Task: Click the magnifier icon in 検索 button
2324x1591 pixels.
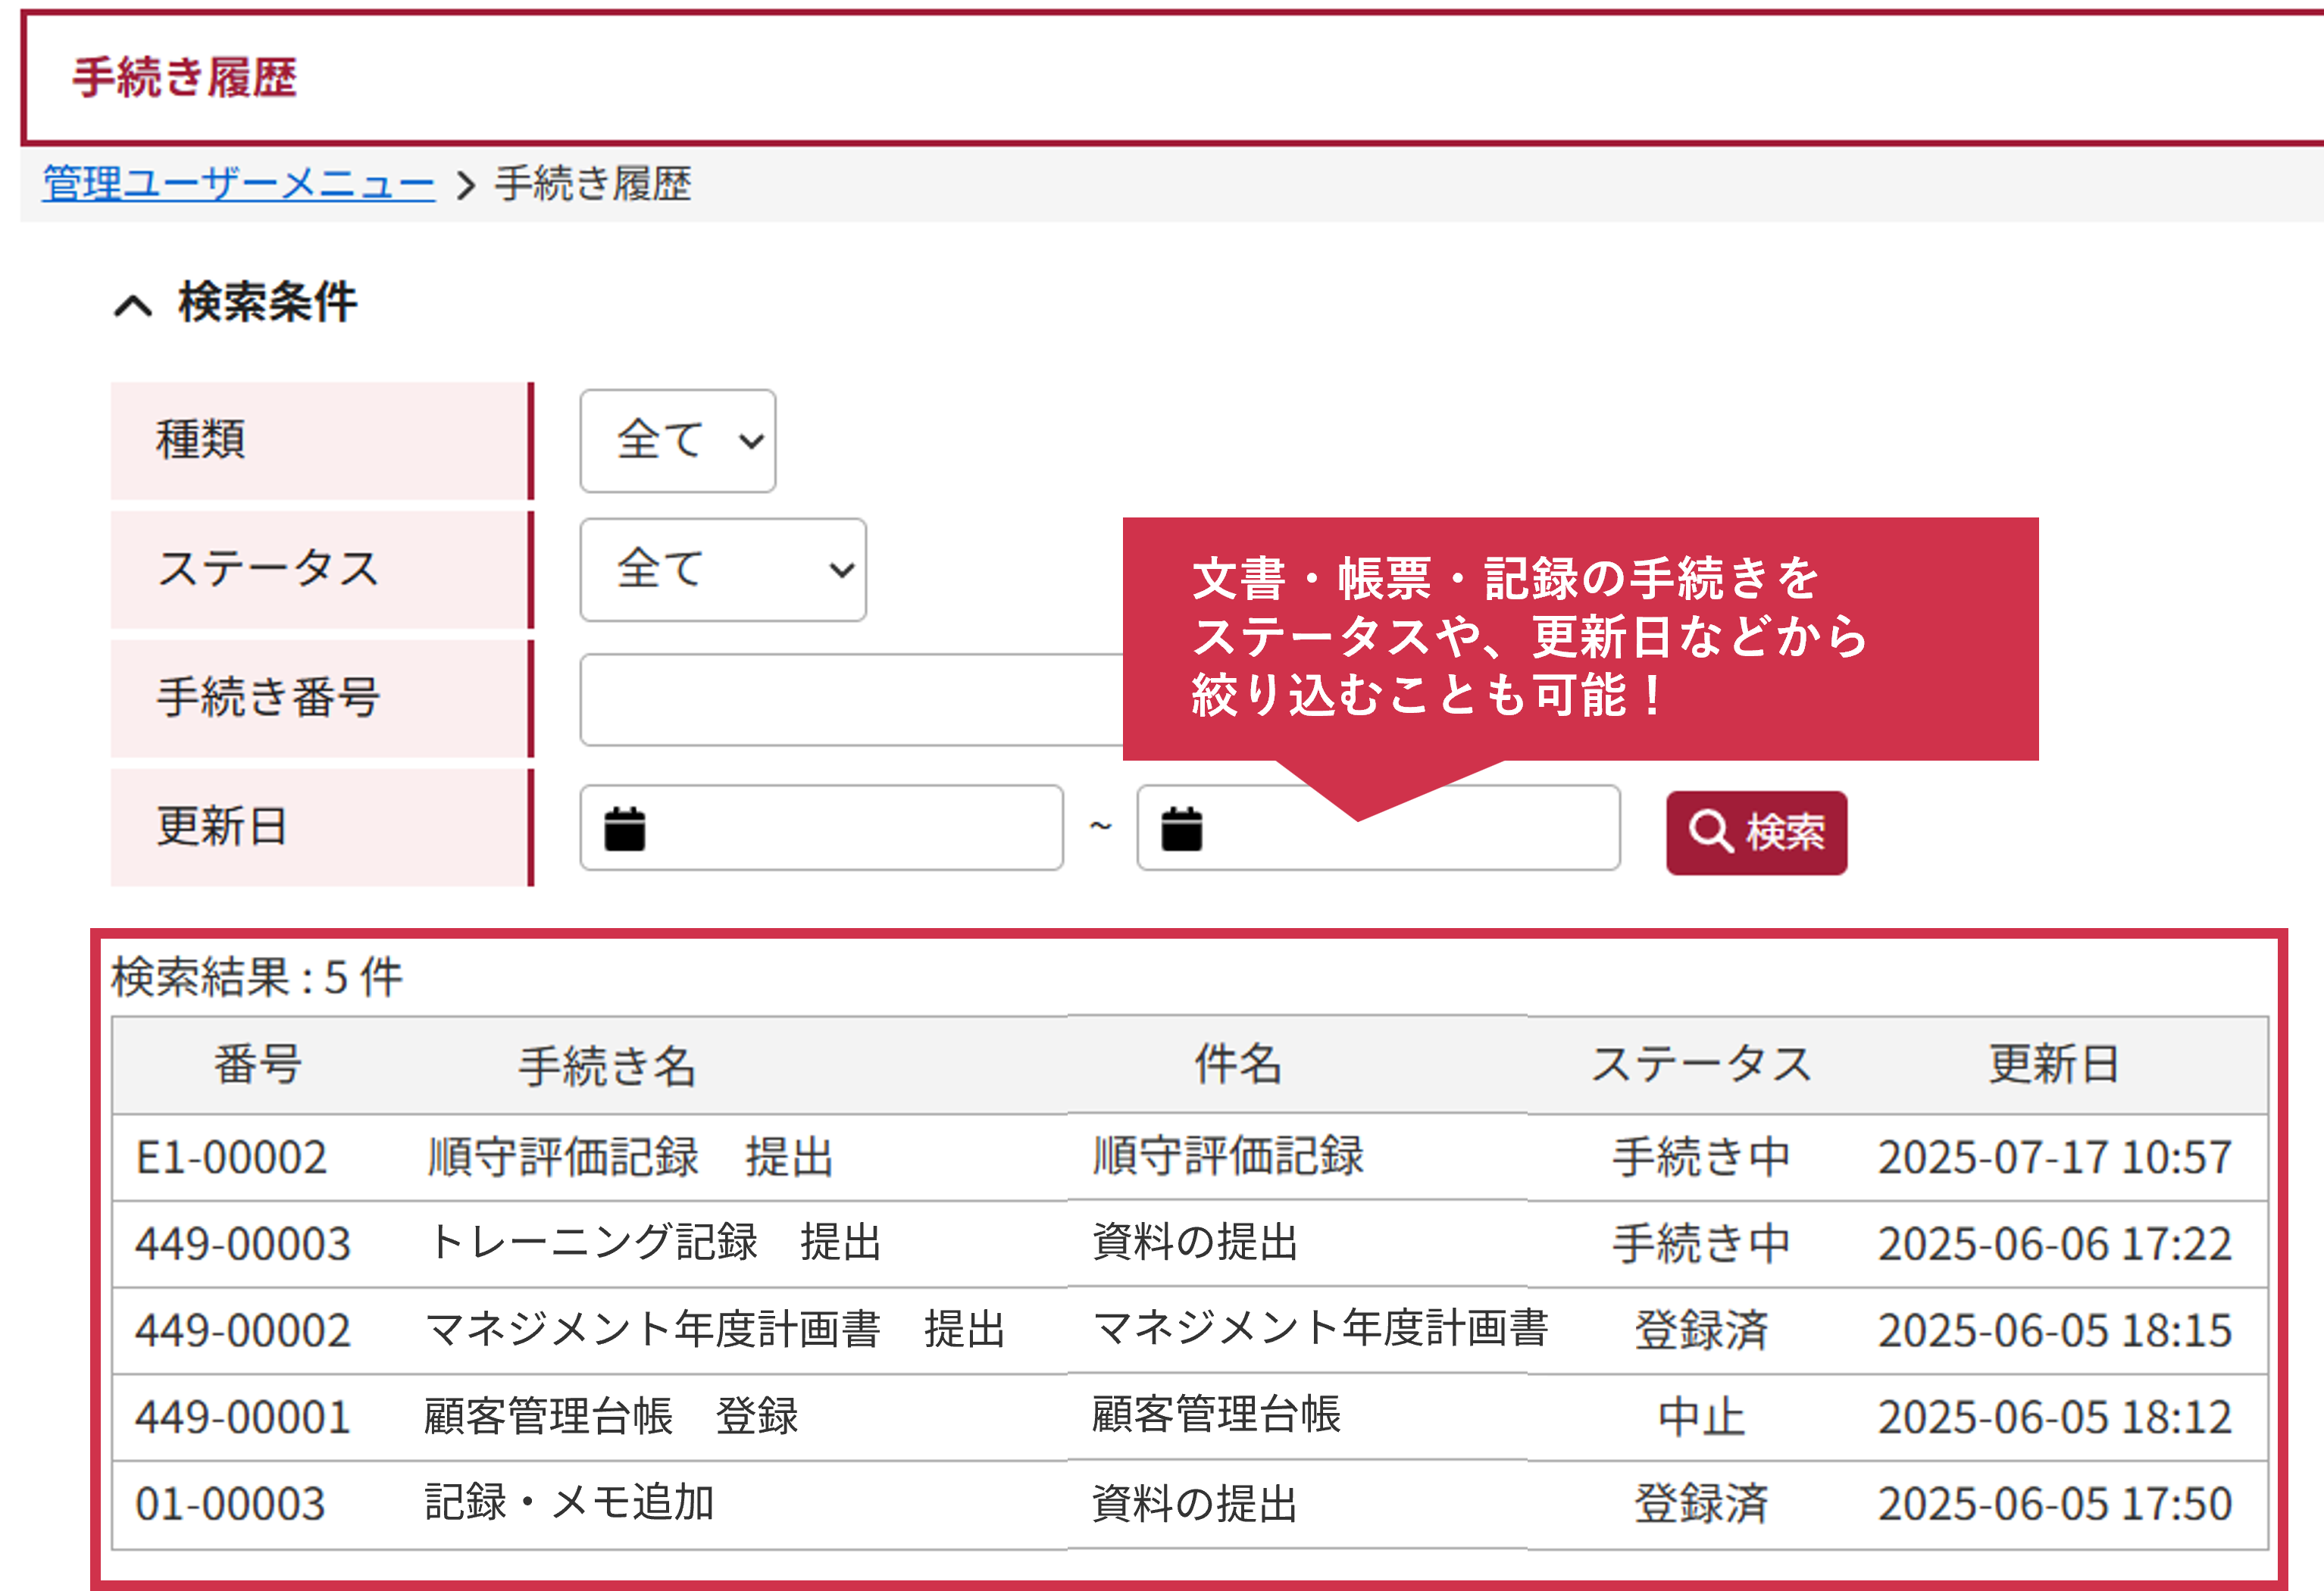Action: click(x=1710, y=832)
